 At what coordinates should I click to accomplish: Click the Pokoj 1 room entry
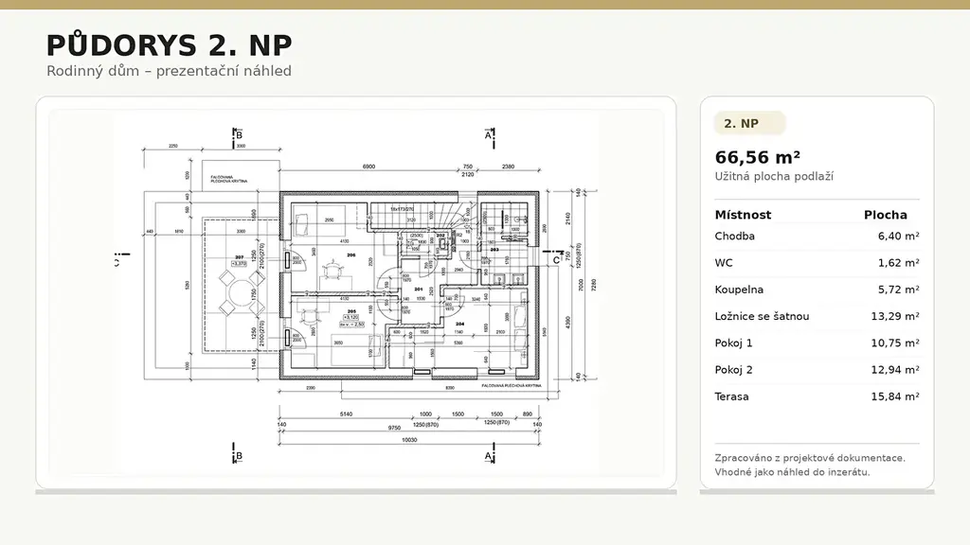pos(817,343)
